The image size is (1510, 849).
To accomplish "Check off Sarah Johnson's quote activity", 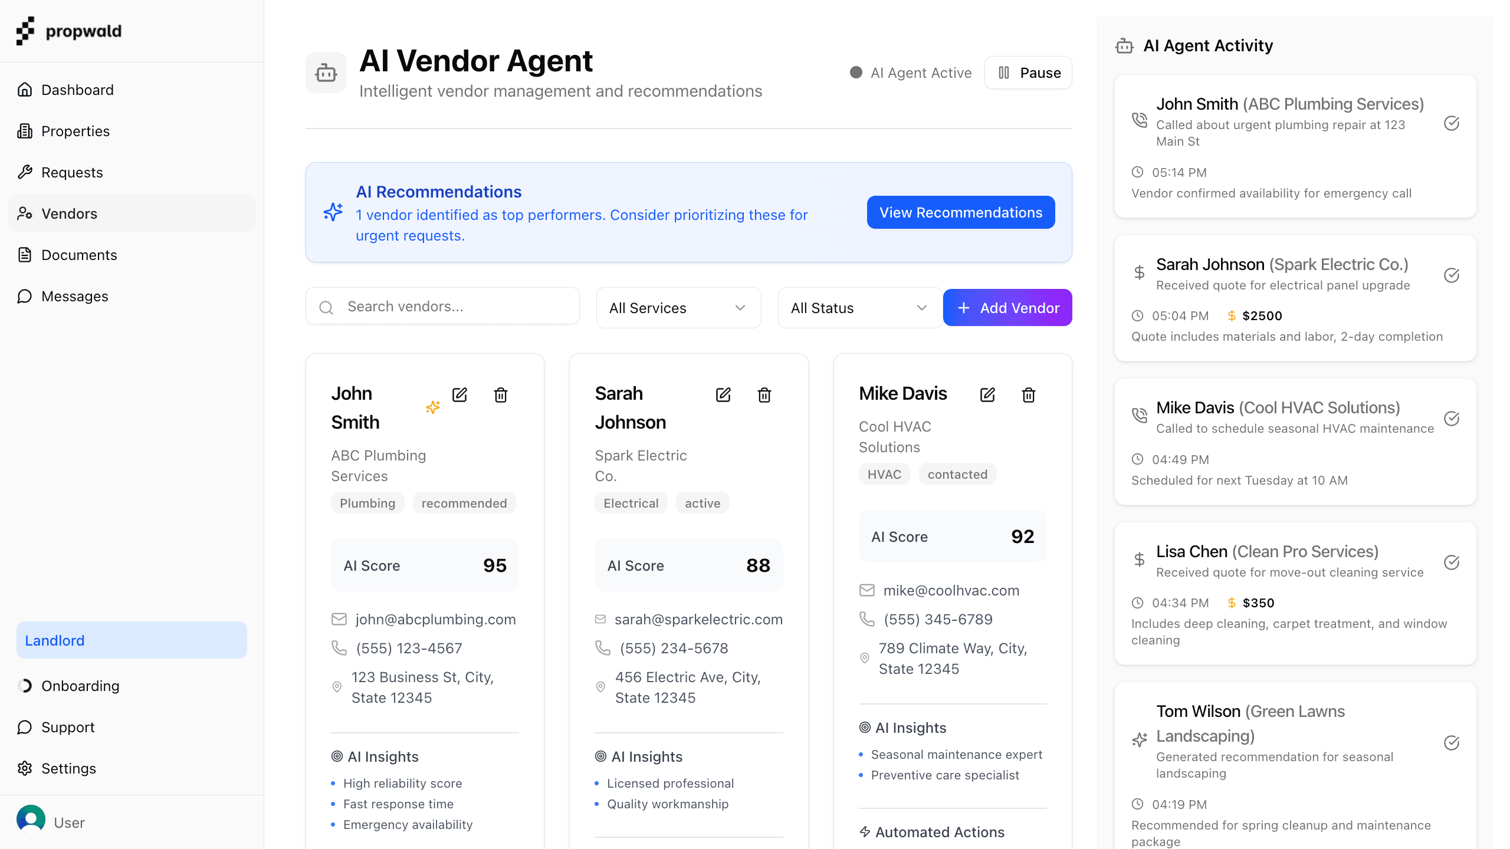I will click(x=1452, y=275).
